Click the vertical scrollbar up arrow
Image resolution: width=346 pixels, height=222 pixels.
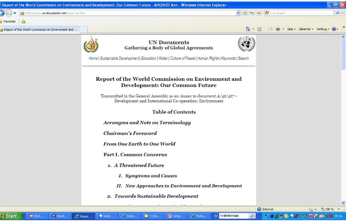coord(343,37)
